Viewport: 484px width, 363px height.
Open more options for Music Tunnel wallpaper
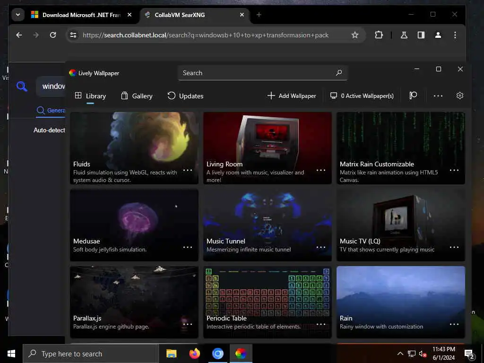(x=321, y=247)
